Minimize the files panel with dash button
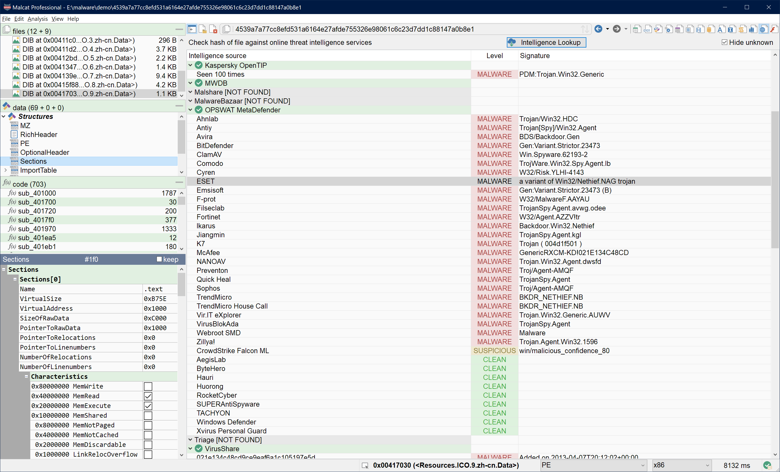This screenshot has width=780, height=472. (179, 29)
